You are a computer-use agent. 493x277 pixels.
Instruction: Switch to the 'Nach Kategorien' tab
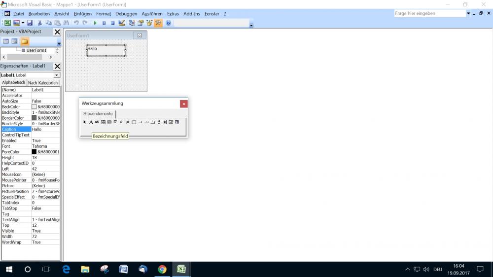(43, 83)
